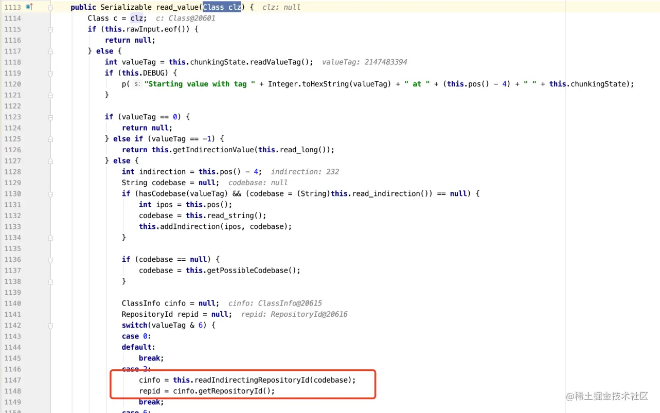Toggle the fold end marker at line 1121

[x=50, y=95]
